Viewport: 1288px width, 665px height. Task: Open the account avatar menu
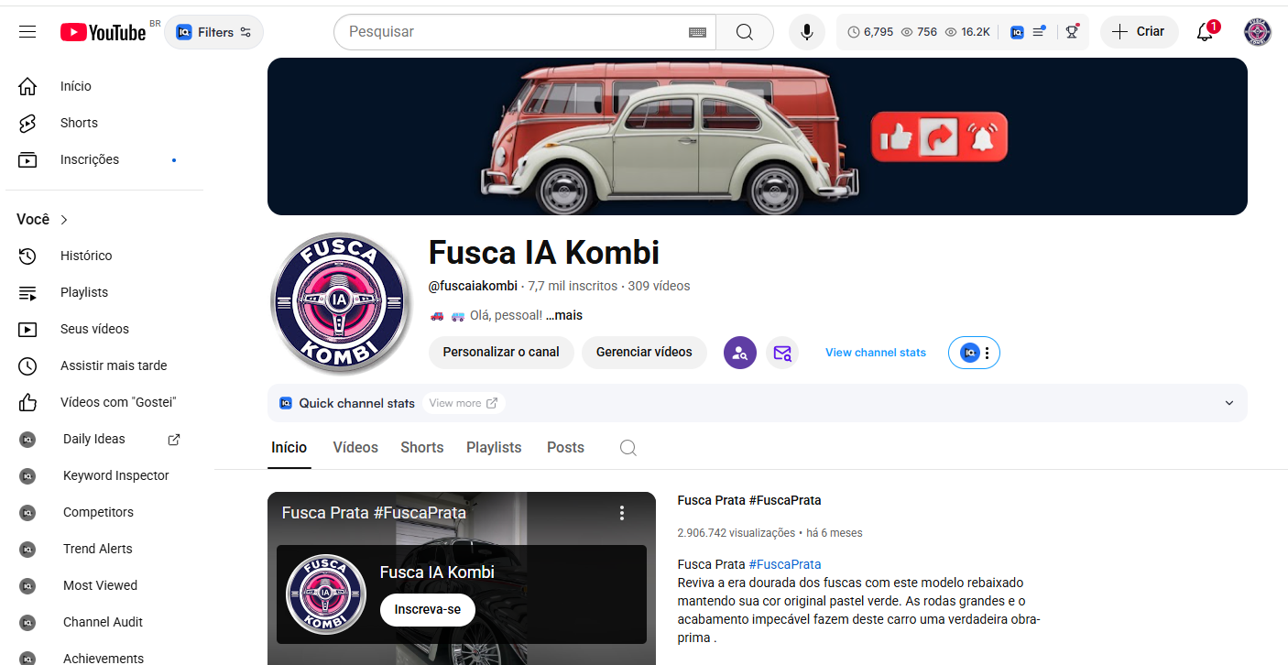click(1258, 32)
